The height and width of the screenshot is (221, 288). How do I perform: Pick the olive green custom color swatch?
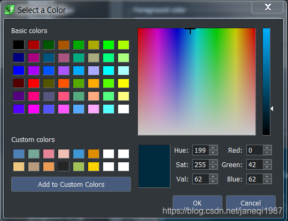(x=79, y=167)
